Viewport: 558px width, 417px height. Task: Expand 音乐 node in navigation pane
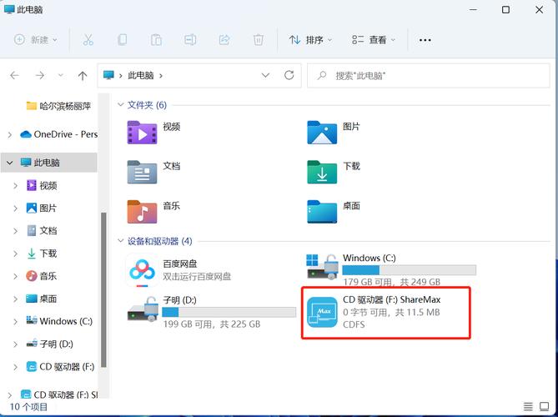click(15, 276)
